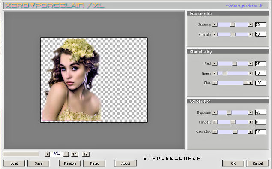
Task: Click the Exposure slider thumb
Action: [x=229, y=112]
